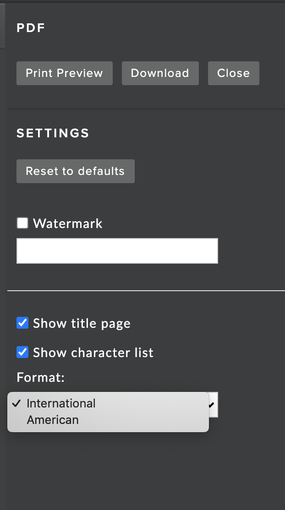Click the Show title page label
The image size is (285, 510).
82,323
